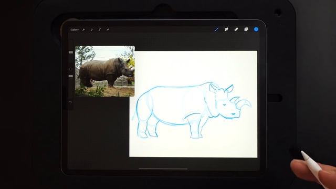The height and width of the screenshot is (189, 336).
Task: Adjust the brush opacity sidebar slider
Action: coord(71,76)
